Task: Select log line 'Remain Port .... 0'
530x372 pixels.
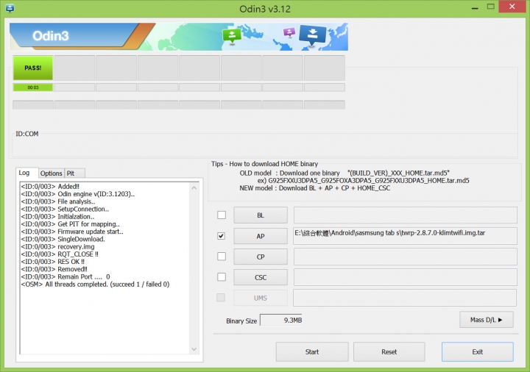Action: (x=66, y=277)
